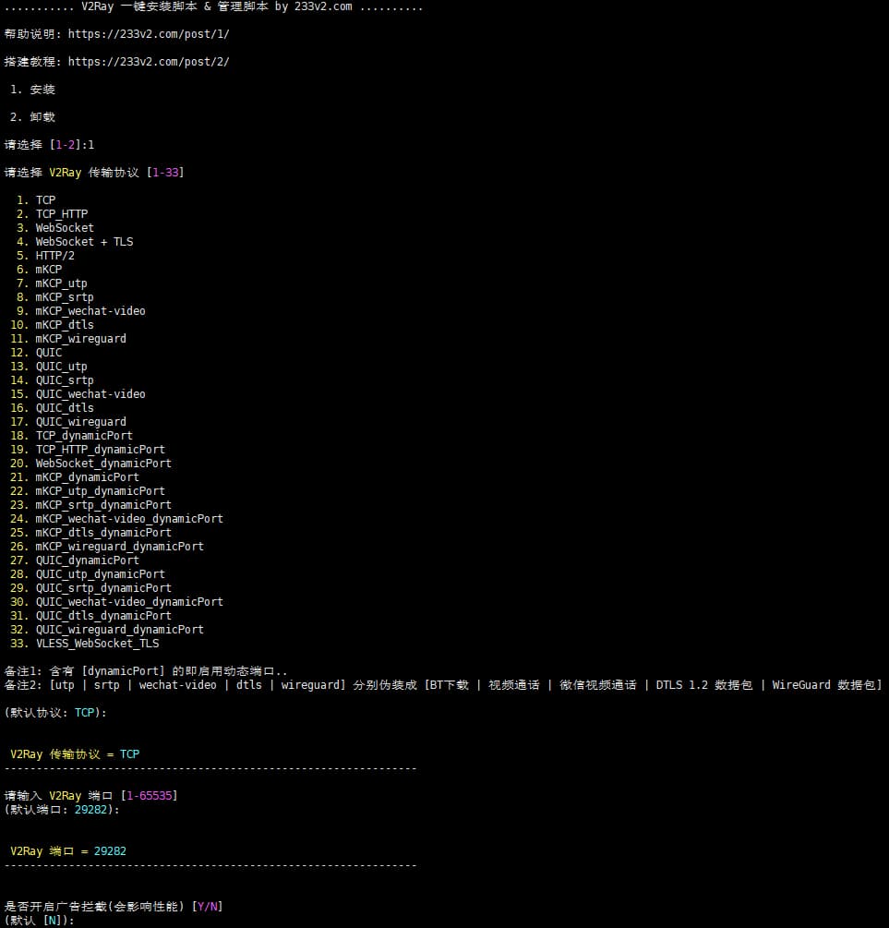Viewport: 889px width, 928px height.
Task: Select the '10. mKCP_dtls' line
Action: click(x=52, y=325)
